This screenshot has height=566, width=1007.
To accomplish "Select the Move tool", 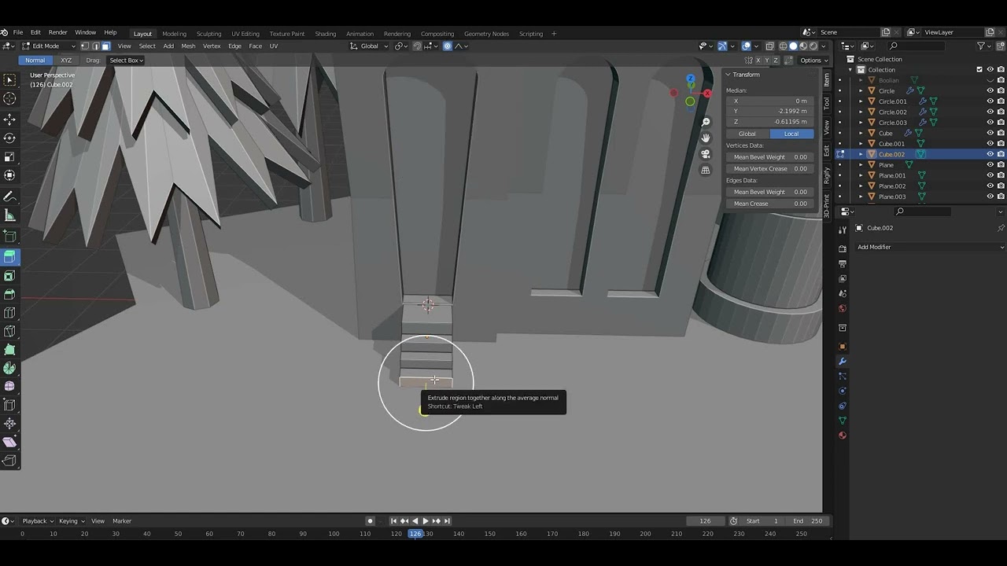I will pos(9,119).
